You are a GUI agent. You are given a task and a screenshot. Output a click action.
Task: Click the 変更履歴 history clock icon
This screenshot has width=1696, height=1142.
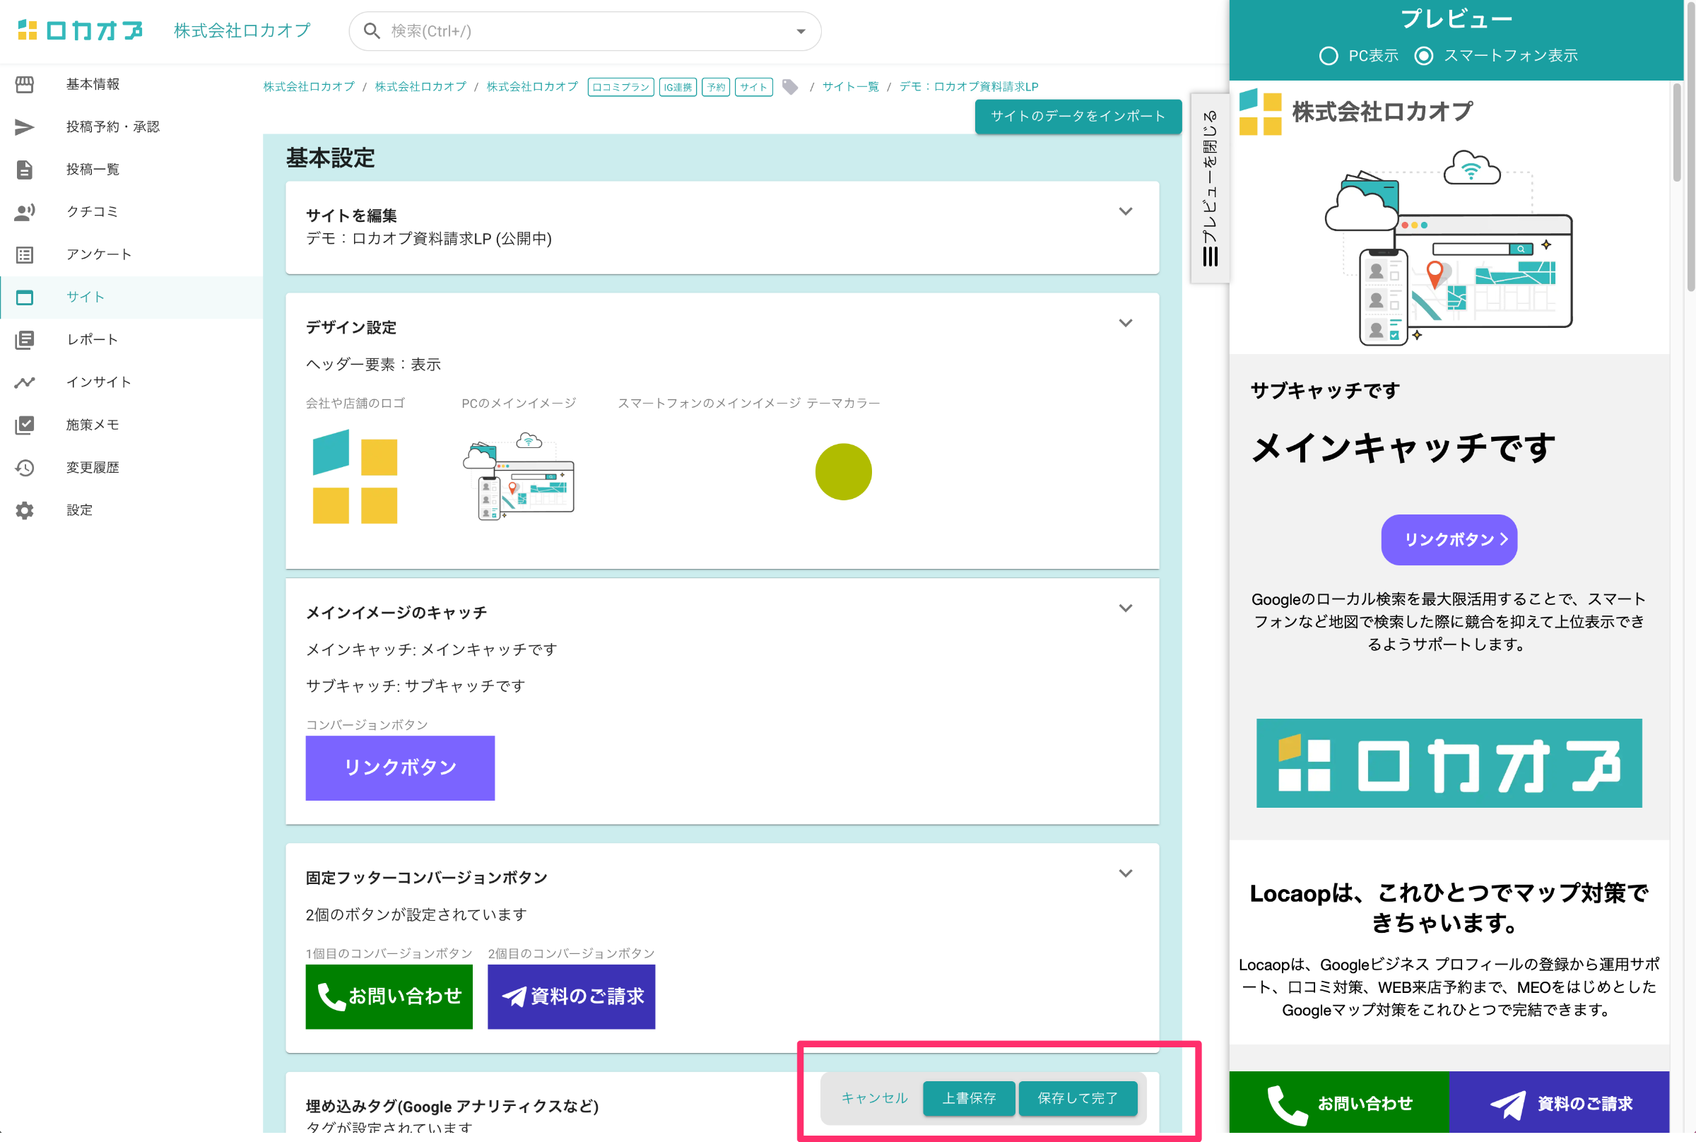coord(25,468)
